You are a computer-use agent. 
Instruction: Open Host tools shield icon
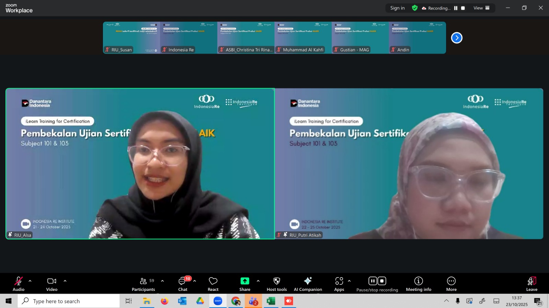pyautogui.click(x=277, y=284)
